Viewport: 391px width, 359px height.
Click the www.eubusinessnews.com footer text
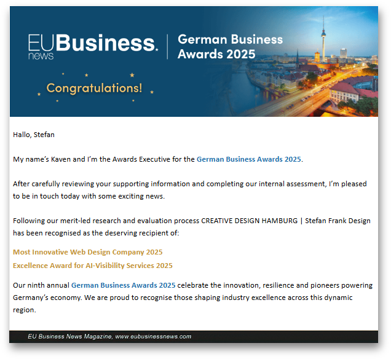pyautogui.click(x=153, y=337)
